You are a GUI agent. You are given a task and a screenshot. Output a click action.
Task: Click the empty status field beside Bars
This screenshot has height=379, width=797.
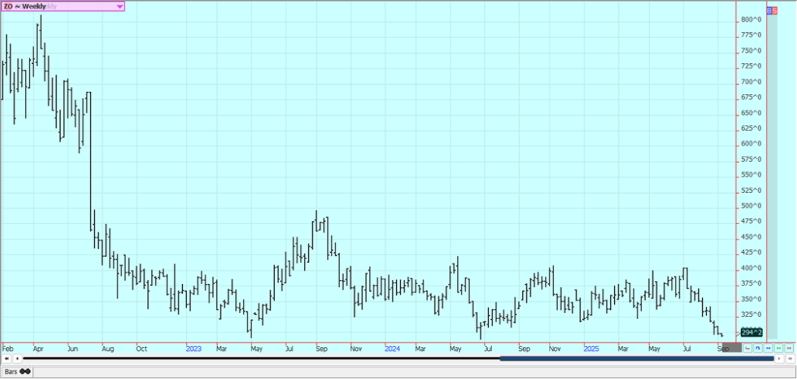pyautogui.click(x=414, y=371)
